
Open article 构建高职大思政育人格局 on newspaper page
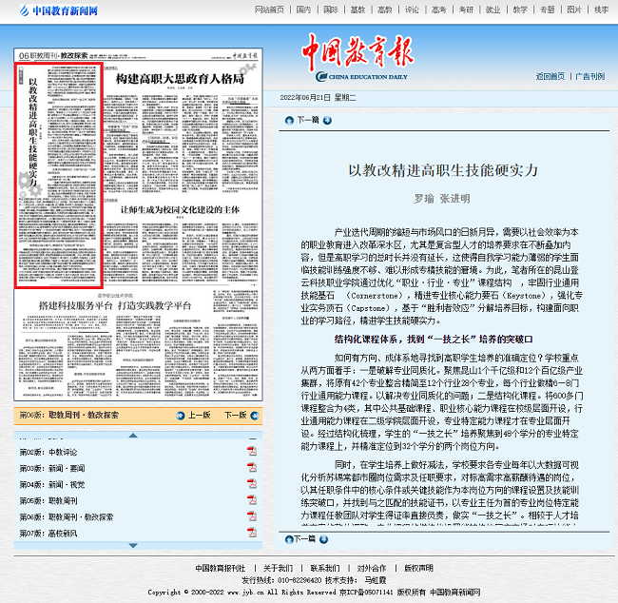(180, 82)
